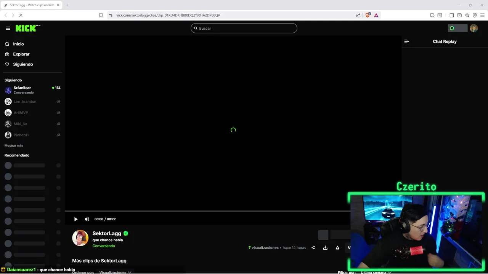The height and width of the screenshot is (274, 488).
Task: Open Brave Rewards triangle icon
Action: (x=376, y=15)
